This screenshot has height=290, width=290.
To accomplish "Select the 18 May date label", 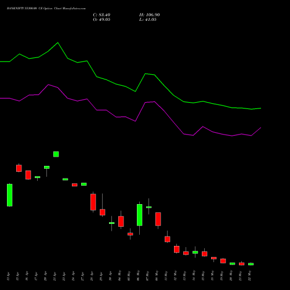I will coord(212,275).
